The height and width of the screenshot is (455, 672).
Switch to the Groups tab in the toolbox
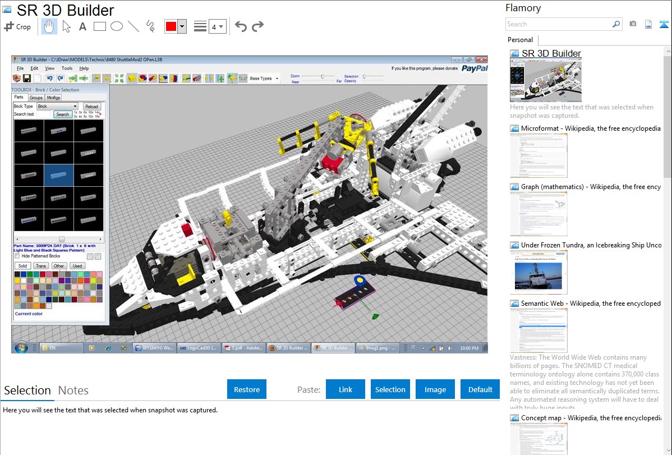[36, 98]
